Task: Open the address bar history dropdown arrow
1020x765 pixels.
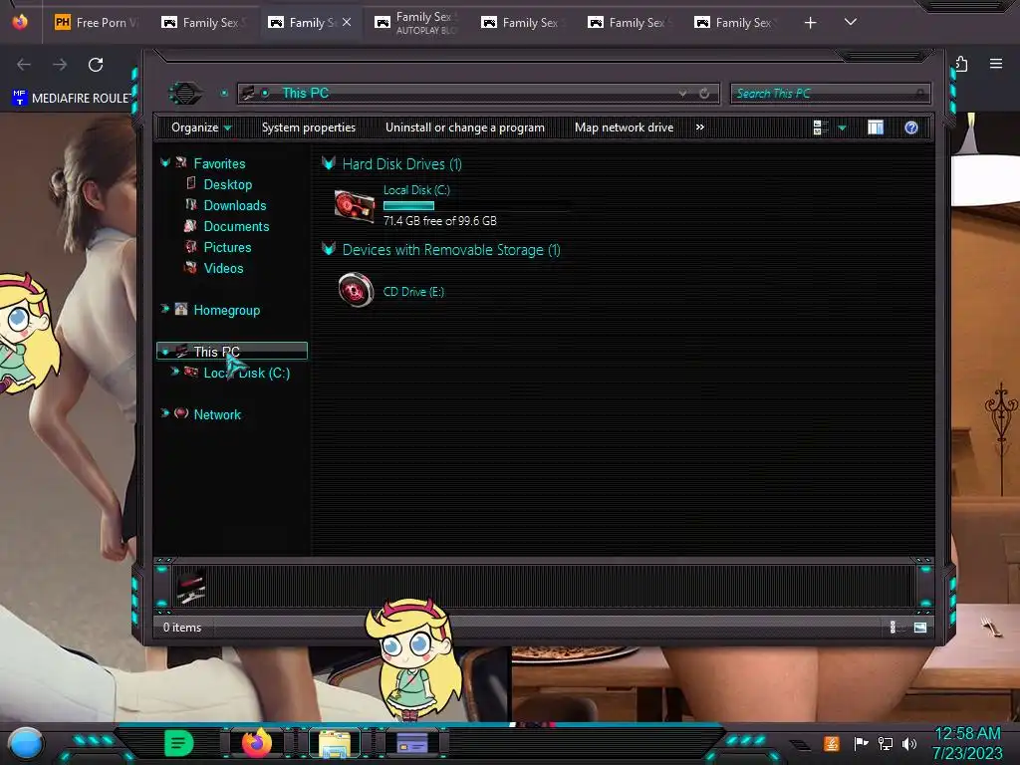Action: (x=682, y=94)
